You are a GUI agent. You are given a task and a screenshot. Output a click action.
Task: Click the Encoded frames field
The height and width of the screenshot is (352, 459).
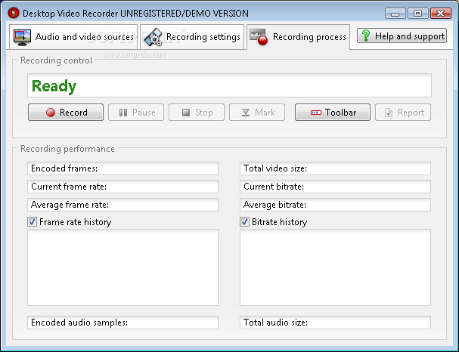[123, 168]
